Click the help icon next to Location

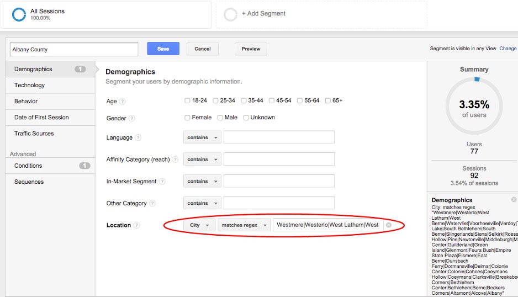tap(136, 225)
